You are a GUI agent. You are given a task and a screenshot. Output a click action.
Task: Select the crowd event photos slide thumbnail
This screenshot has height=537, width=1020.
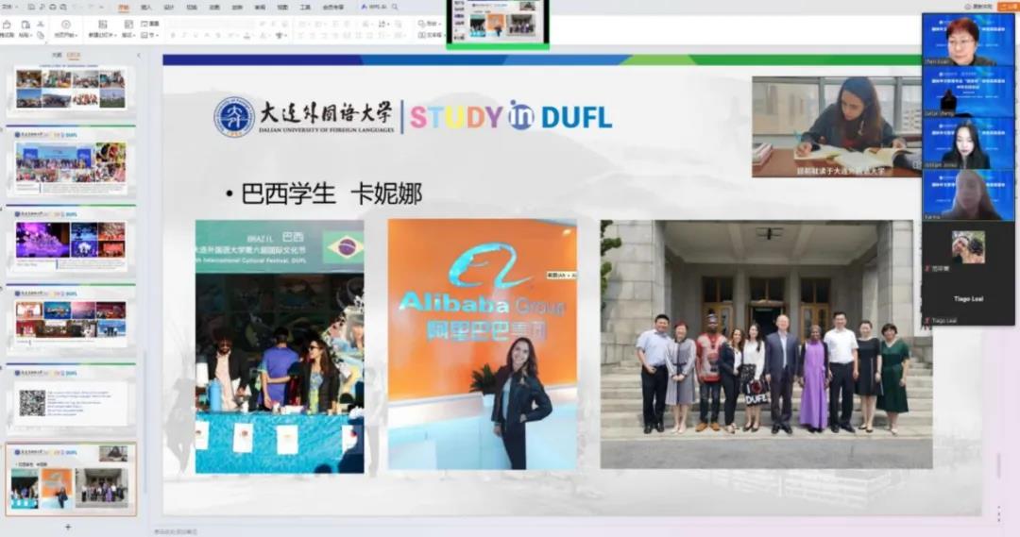coord(71,161)
